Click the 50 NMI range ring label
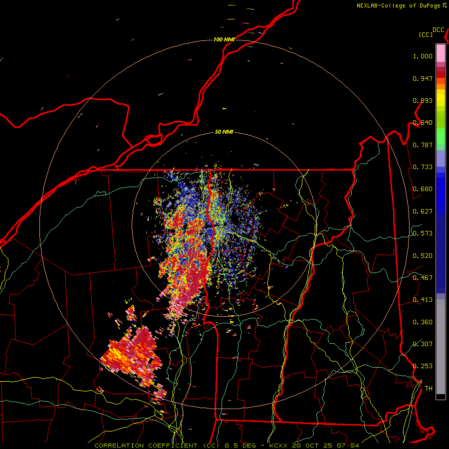Viewport: 449px width, 449px height. [224, 132]
